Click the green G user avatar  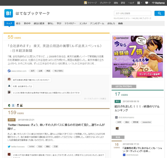(9, 105)
